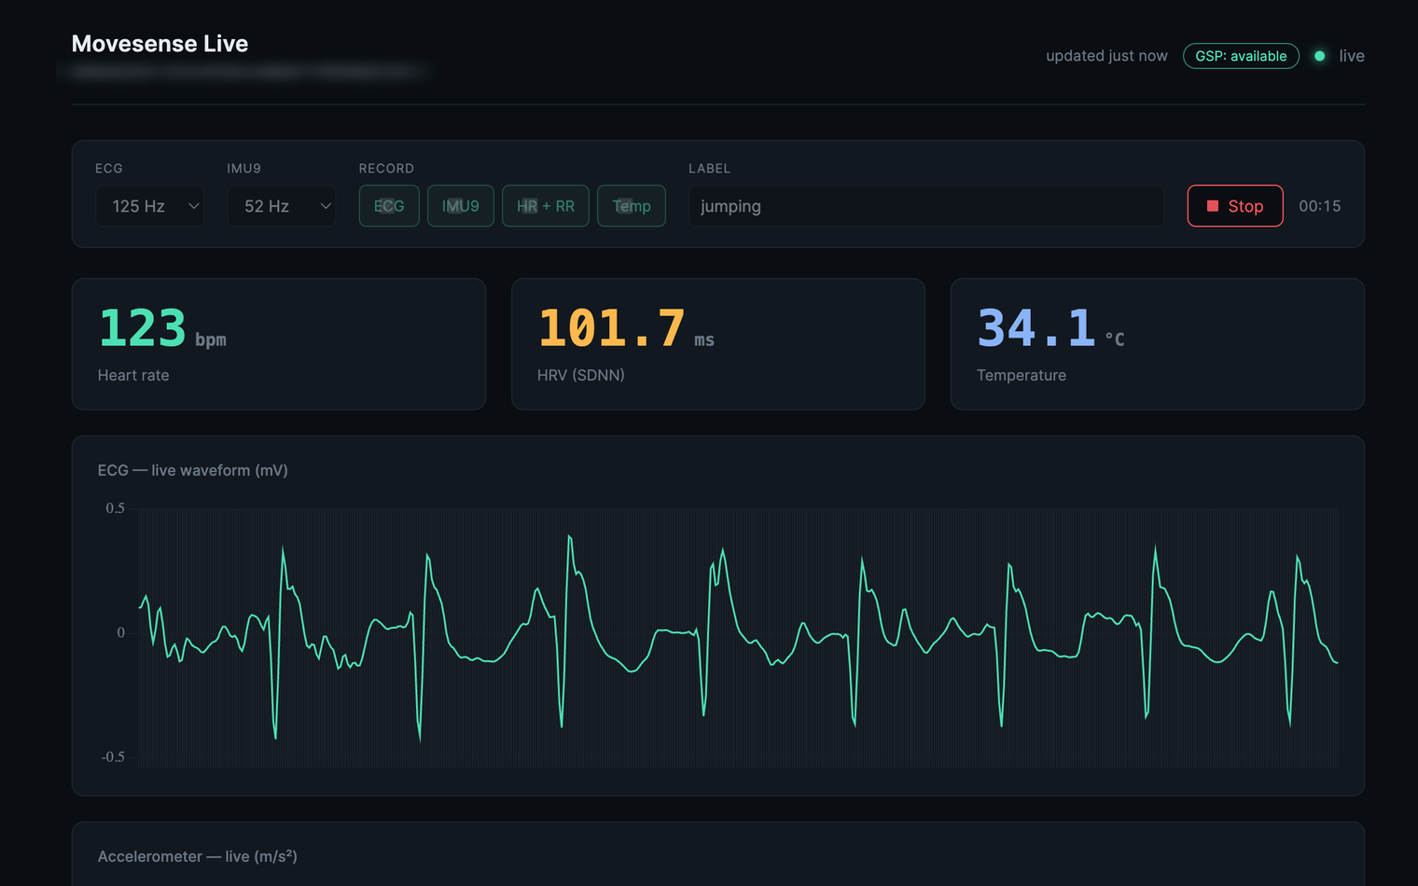Screen dimensions: 1418x886
Task: Click the 123 bpm heart rate value
Action: coord(162,328)
